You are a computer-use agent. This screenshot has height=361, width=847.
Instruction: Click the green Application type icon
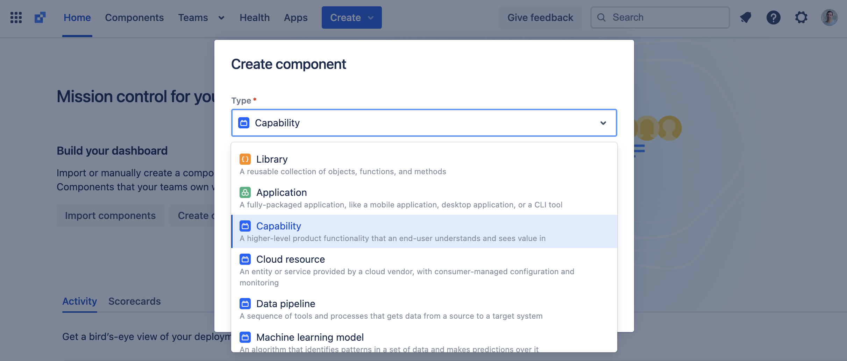[x=245, y=192]
